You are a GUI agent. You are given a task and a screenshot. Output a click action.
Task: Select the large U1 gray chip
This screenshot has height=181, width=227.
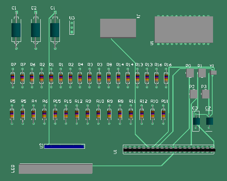pyautogui.click(x=184, y=30)
